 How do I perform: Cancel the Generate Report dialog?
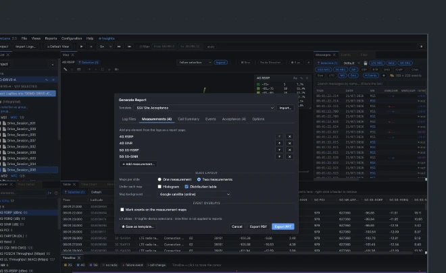coord(237,226)
